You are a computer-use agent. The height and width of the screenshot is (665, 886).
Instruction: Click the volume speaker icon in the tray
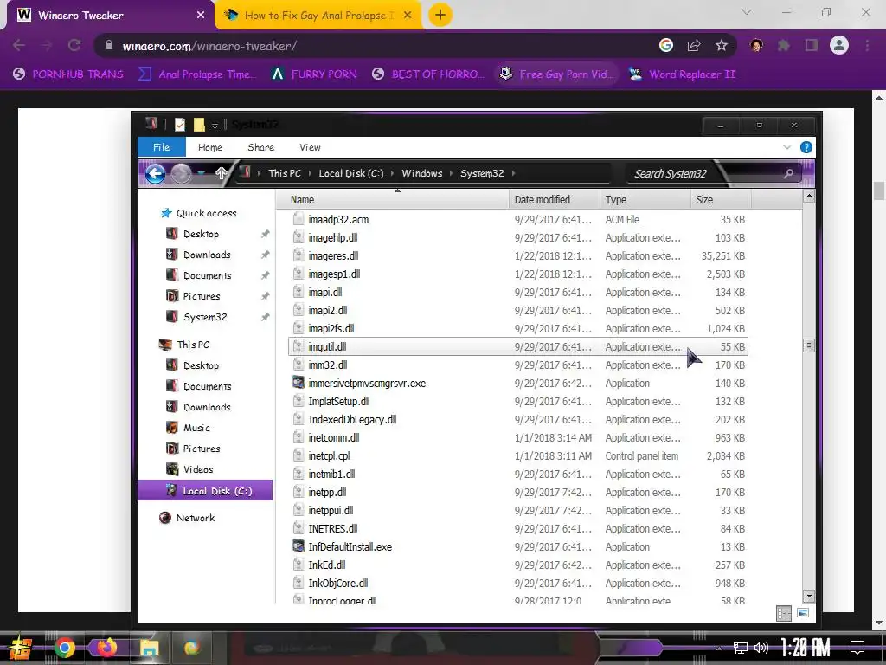tap(761, 648)
